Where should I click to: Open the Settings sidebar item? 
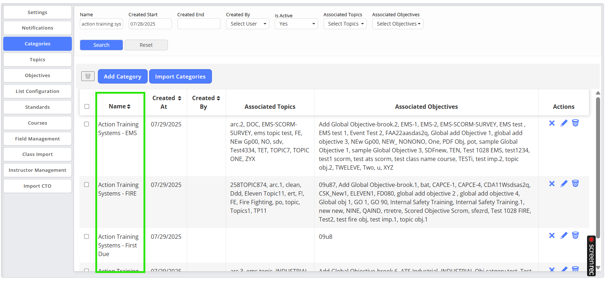(x=38, y=12)
